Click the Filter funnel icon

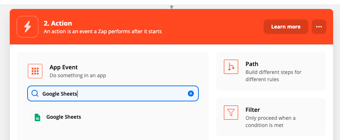point(231,113)
